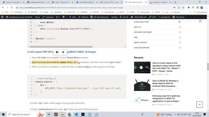209x117 pixels.
Task: Open Edit with Elementor
Action: click(x=100, y=17)
